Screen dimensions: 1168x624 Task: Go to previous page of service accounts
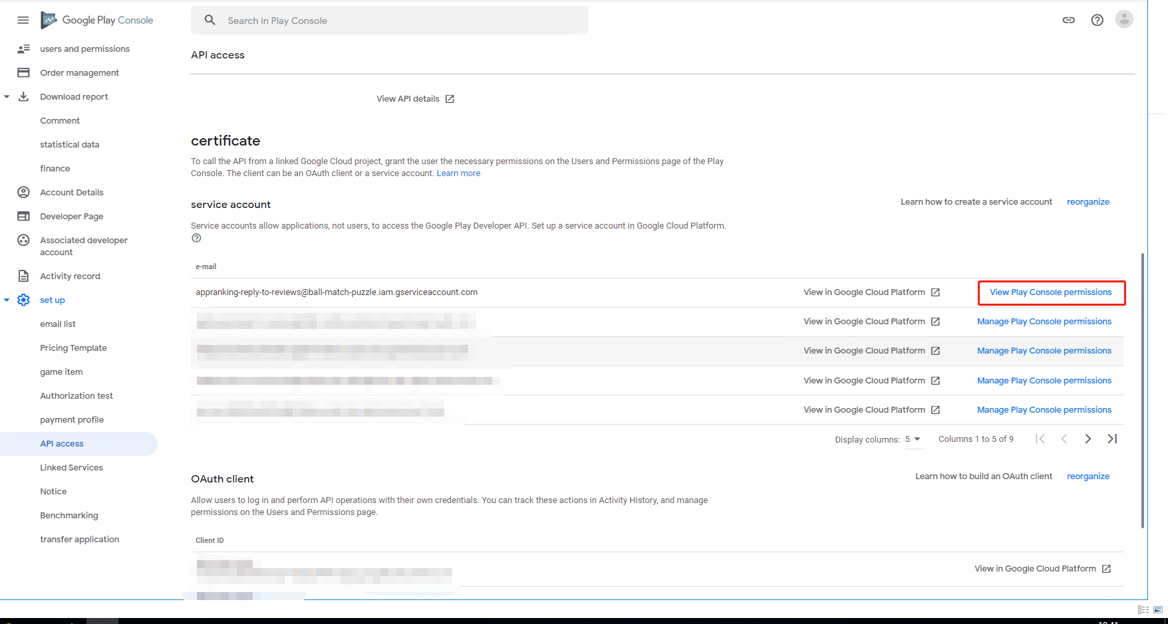[x=1064, y=439]
